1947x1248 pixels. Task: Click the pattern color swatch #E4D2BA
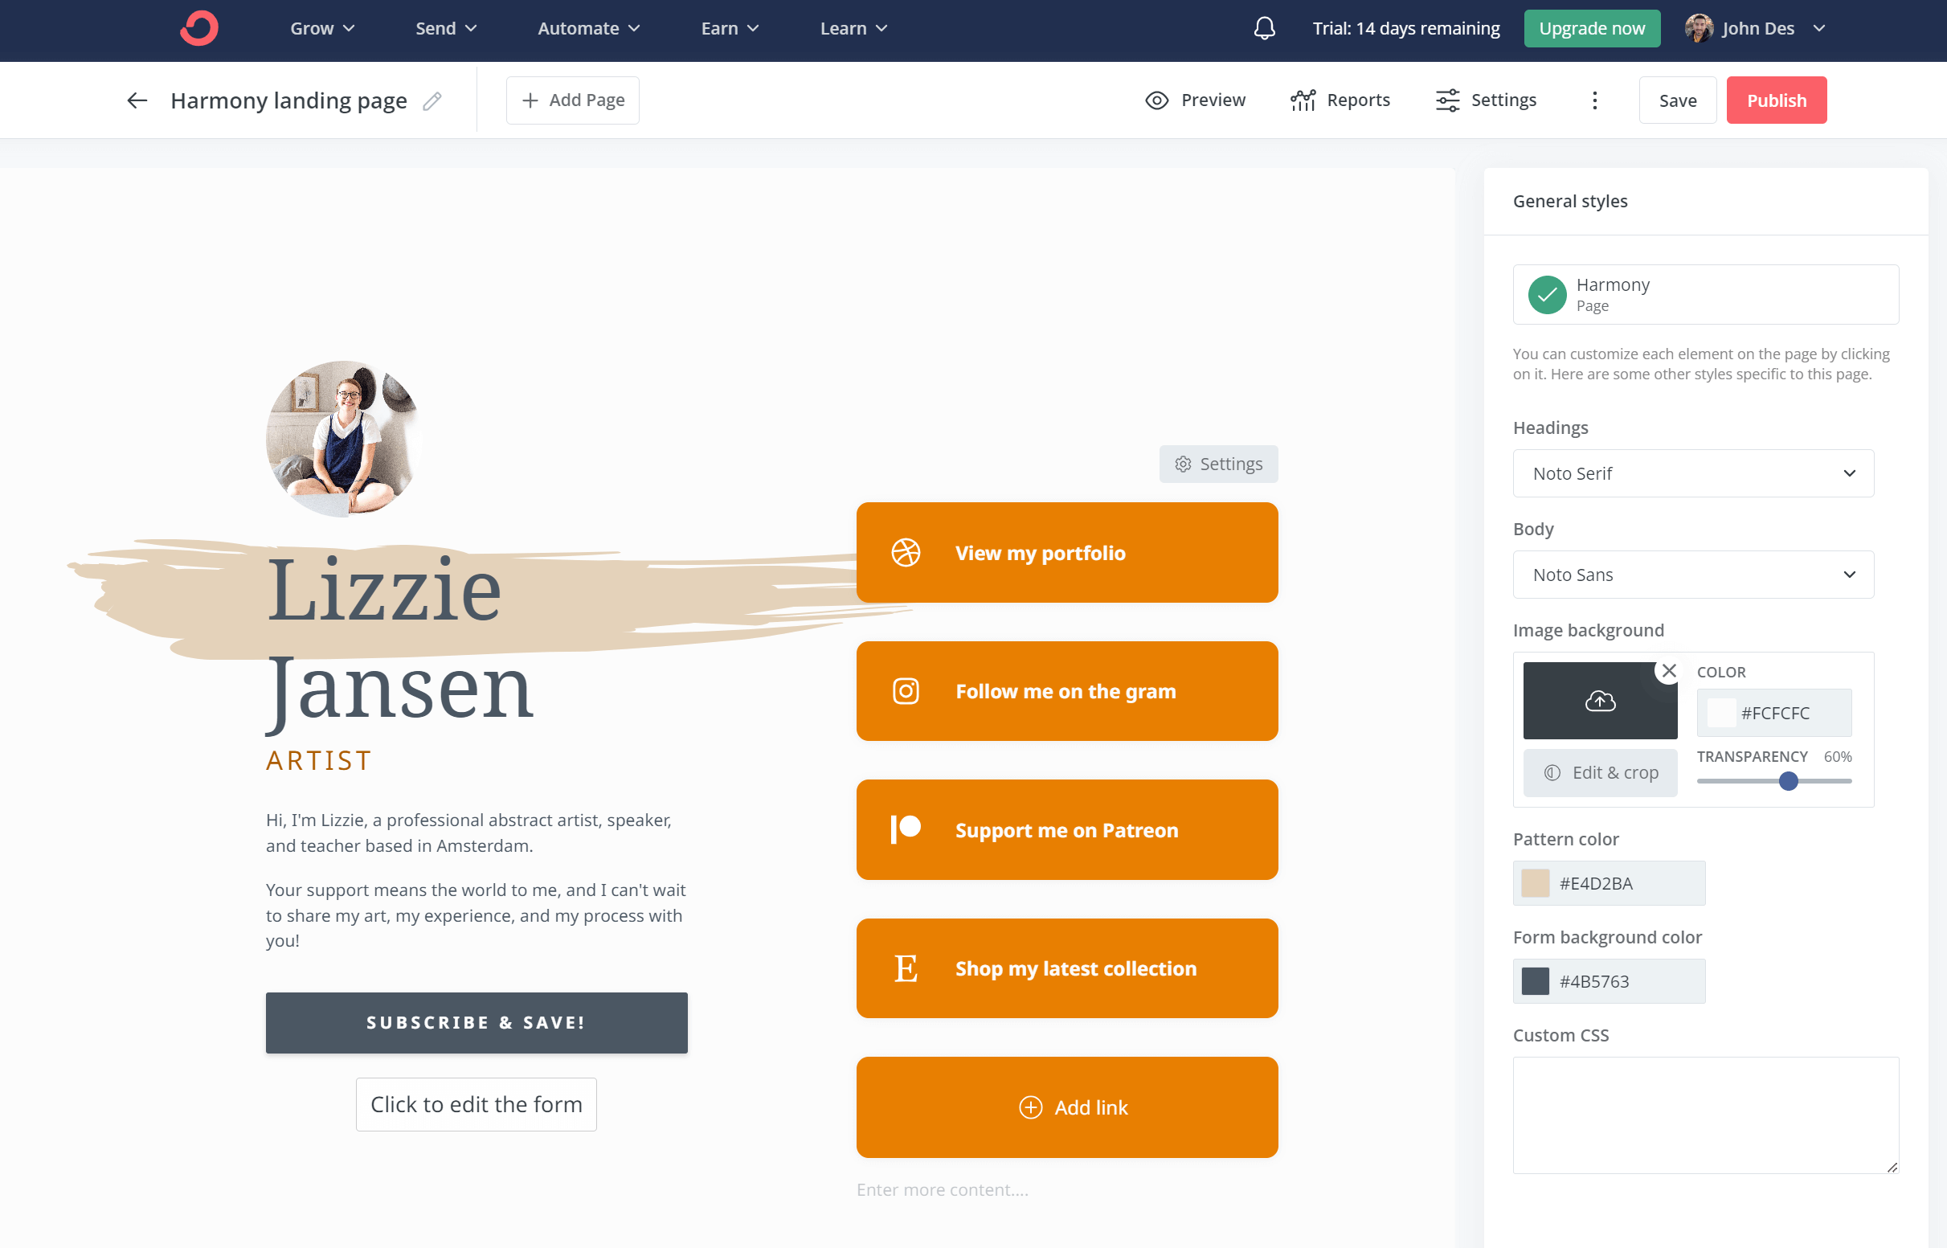[1536, 882]
